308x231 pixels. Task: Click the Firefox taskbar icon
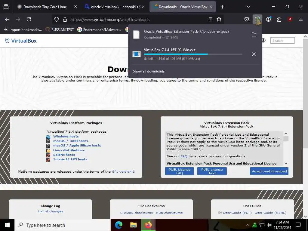(x=148, y=225)
